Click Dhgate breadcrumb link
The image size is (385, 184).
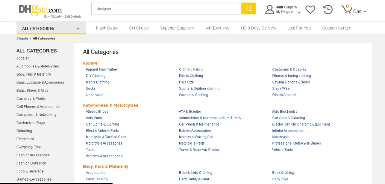click(22, 39)
